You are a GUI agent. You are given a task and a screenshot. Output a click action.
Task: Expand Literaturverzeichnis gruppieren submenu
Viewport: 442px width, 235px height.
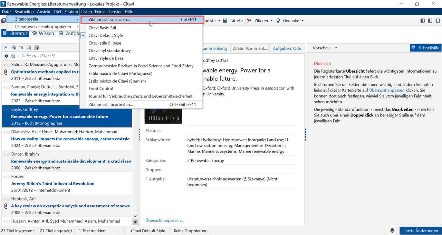43,27
